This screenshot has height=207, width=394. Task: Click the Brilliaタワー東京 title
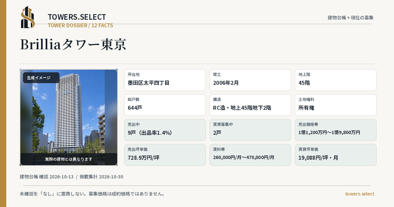[x=73, y=44]
